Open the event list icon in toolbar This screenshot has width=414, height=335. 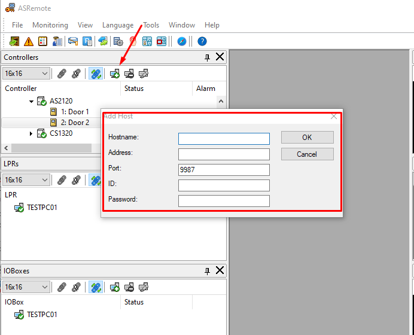click(42, 41)
